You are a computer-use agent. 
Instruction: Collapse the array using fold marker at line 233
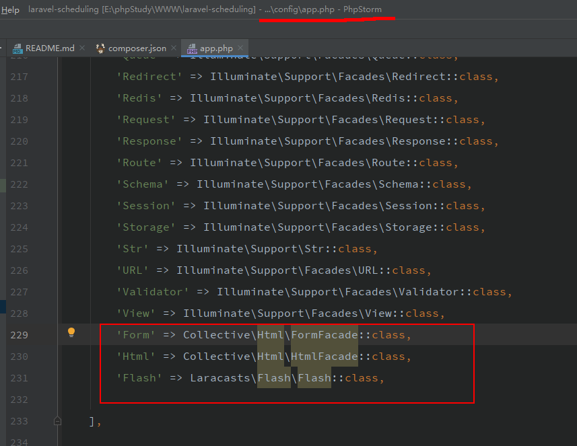pos(58,421)
